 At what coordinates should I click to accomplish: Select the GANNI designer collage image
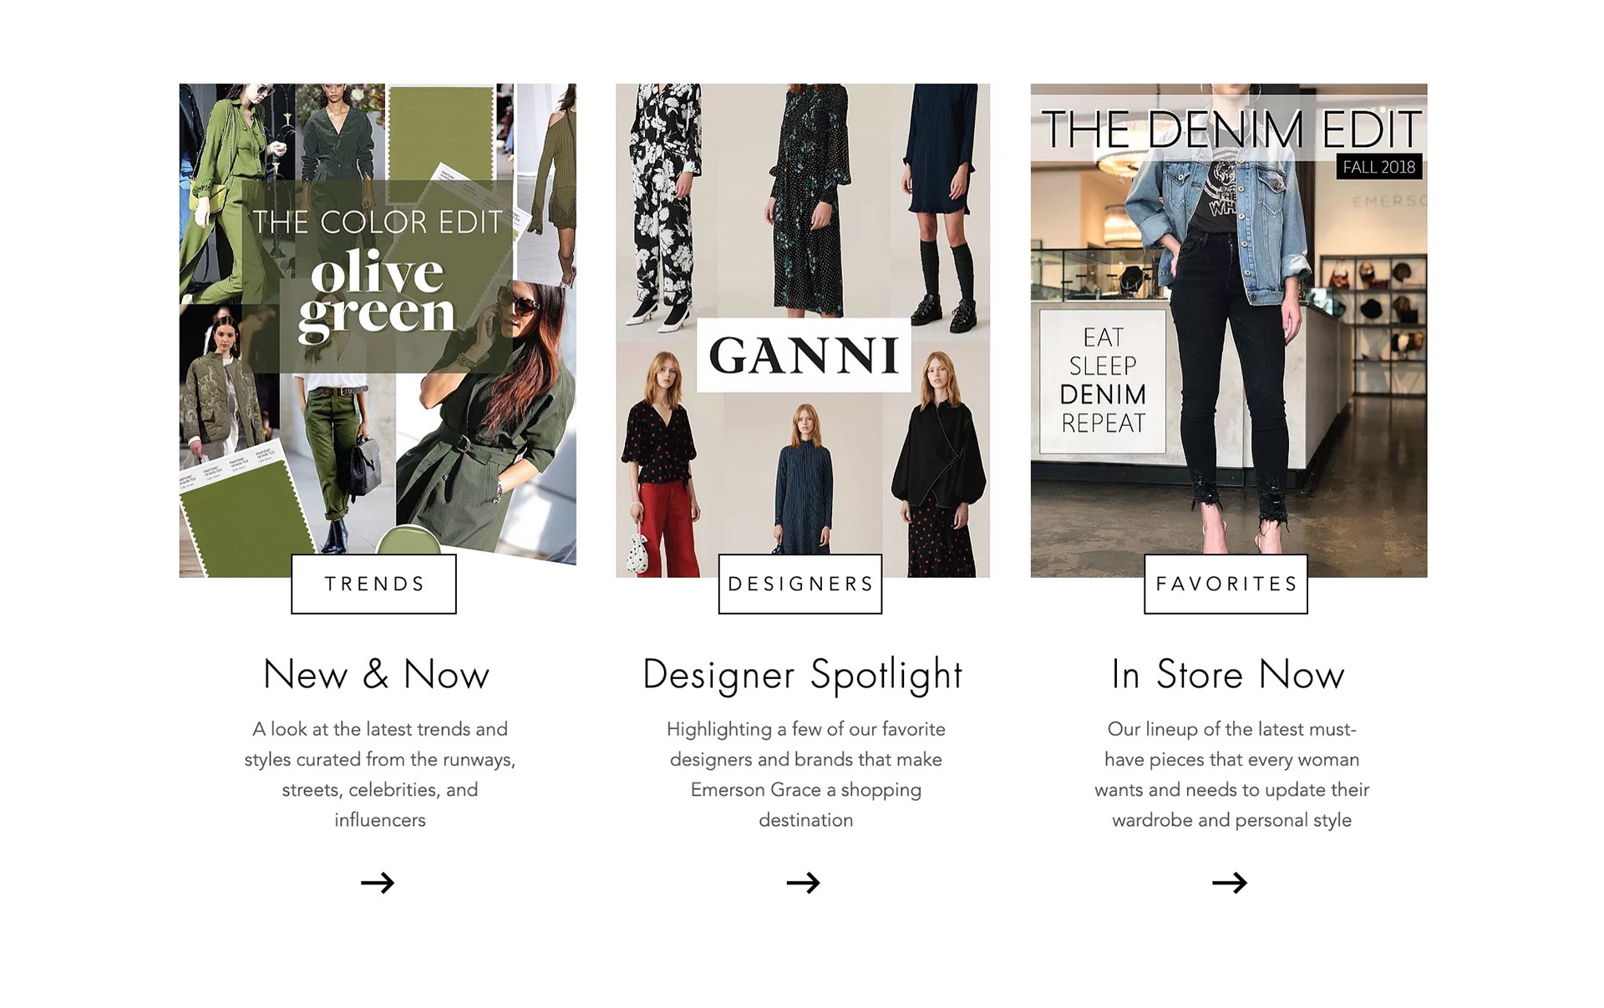pyautogui.click(x=803, y=330)
